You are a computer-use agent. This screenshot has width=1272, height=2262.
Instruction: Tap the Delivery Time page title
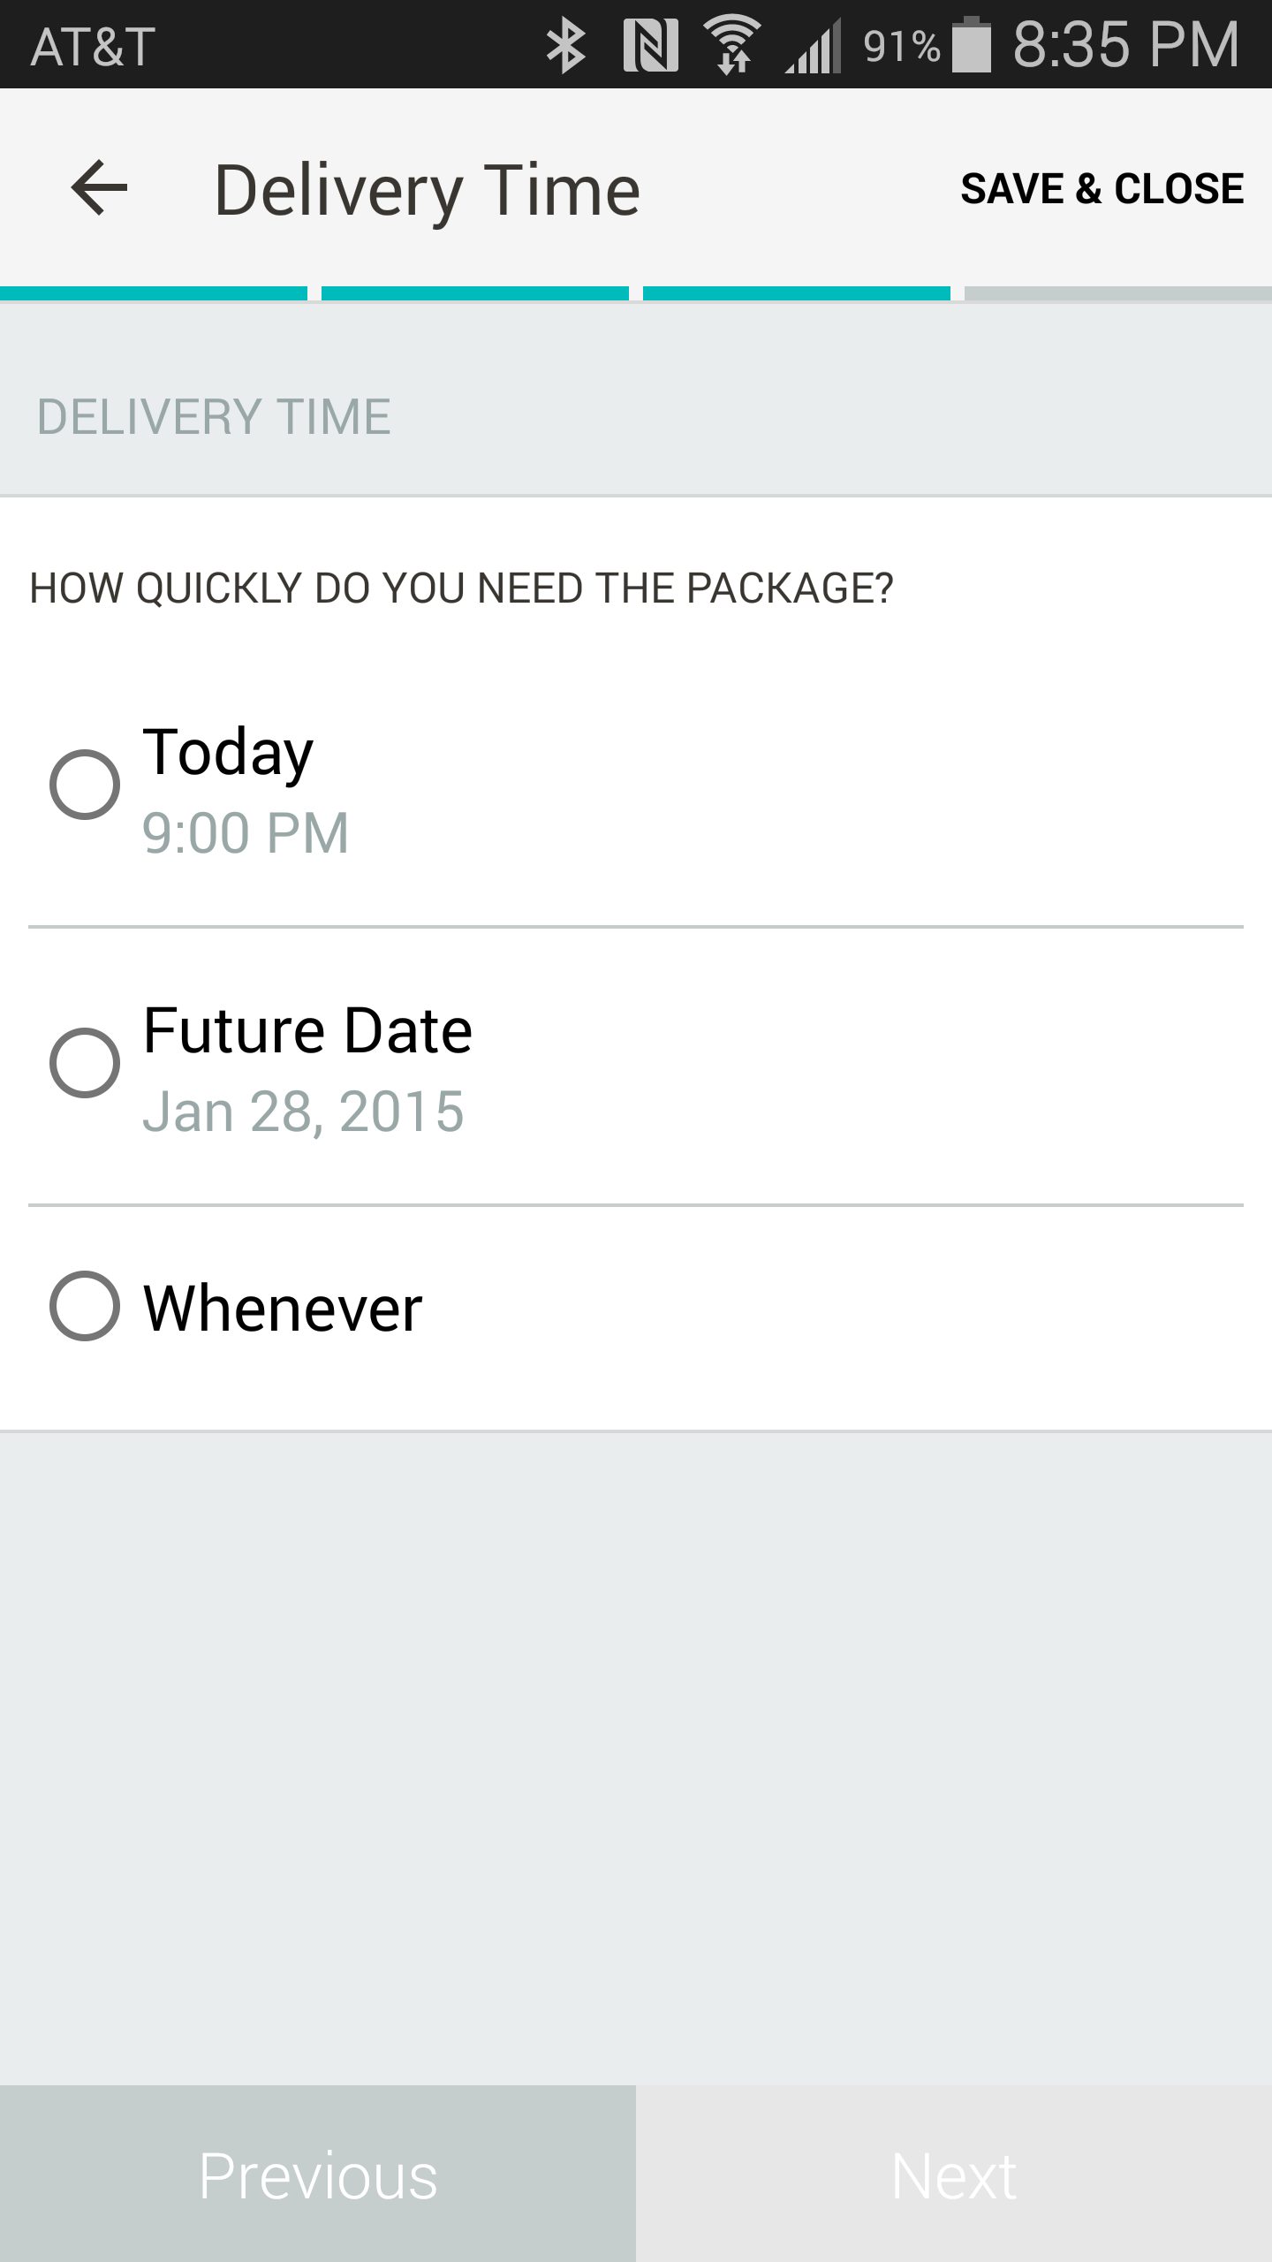(428, 190)
